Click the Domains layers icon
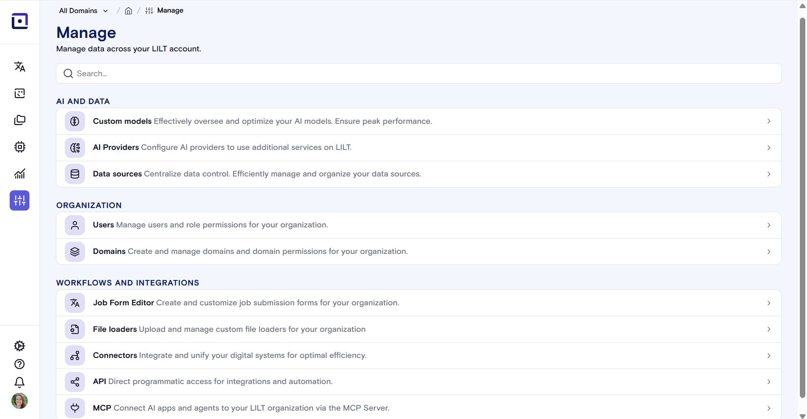 click(75, 252)
